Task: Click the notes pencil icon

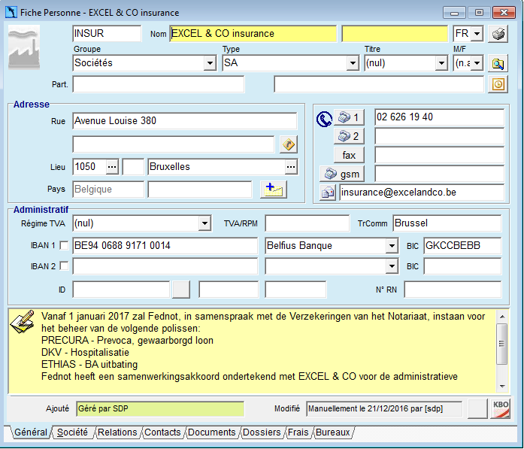Action: pyautogui.click(x=23, y=322)
